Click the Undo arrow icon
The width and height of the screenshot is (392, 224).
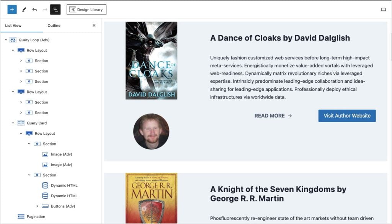click(x=34, y=10)
